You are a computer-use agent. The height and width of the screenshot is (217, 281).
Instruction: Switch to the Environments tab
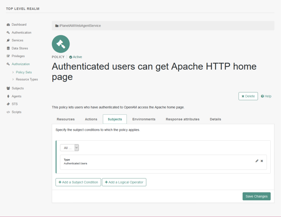[143, 119]
